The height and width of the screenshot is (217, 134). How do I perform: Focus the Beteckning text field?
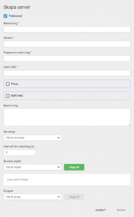tap(67, 29)
